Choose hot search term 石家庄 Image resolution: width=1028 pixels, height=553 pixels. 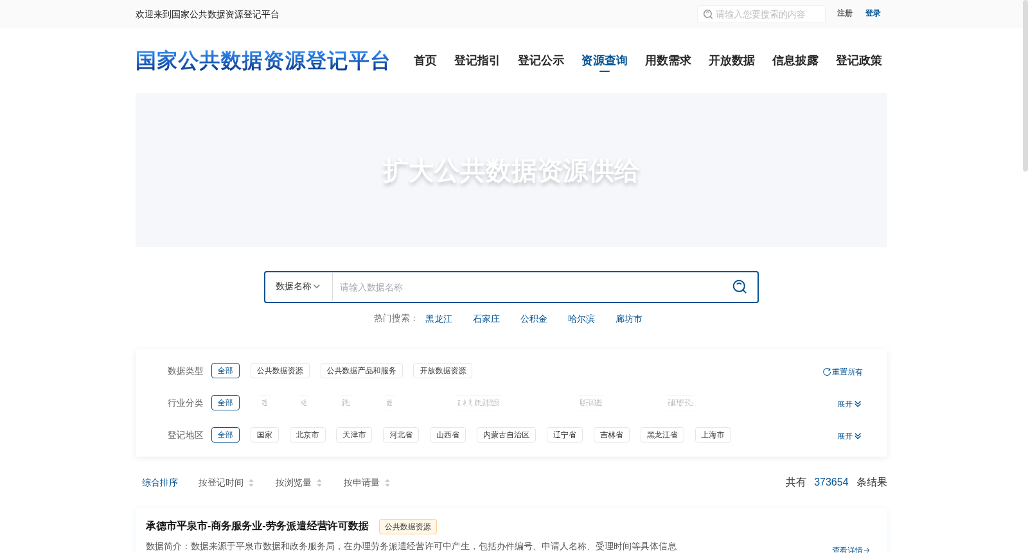pyautogui.click(x=486, y=319)
